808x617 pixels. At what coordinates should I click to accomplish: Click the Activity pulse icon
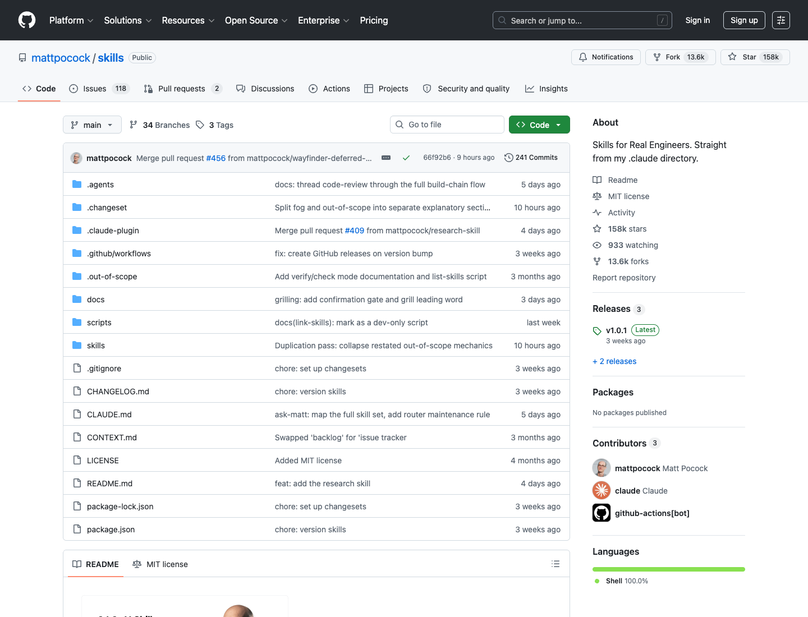pyautogui.click(x=597, y=213)
